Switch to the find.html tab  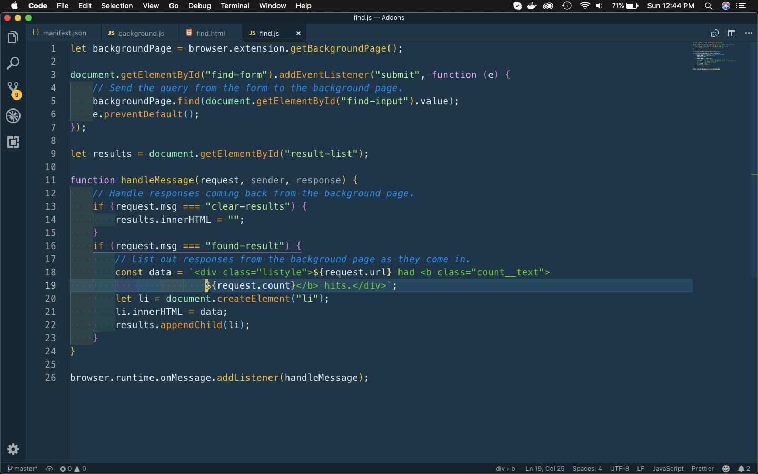point(210,33)
